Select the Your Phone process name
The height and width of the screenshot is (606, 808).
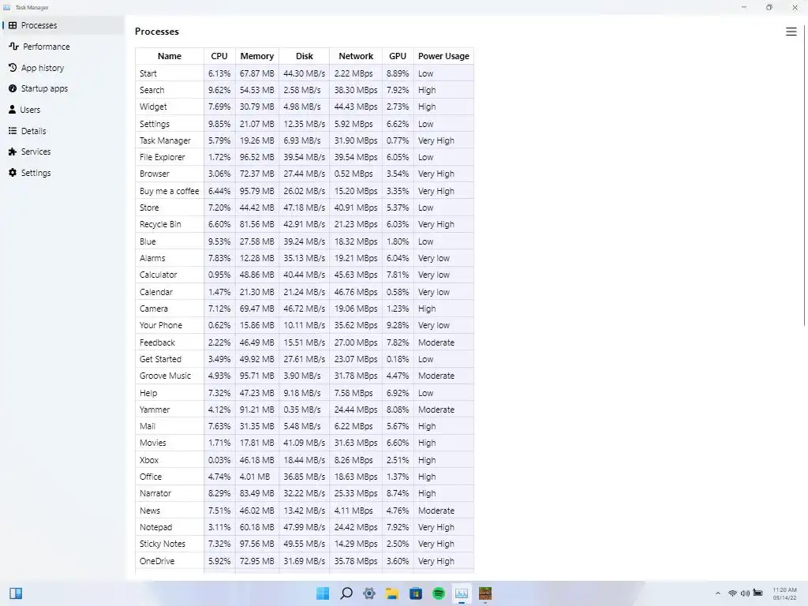161,325
